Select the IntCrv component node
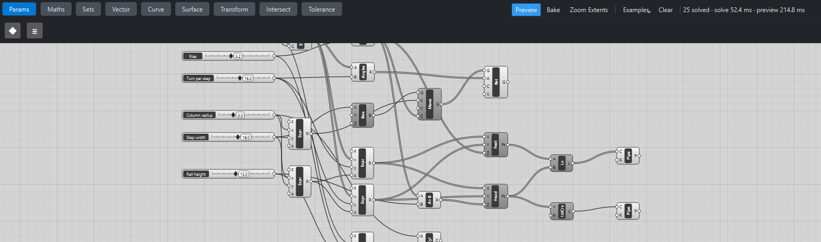The image size is (821, 242). (x=562, y=211)
